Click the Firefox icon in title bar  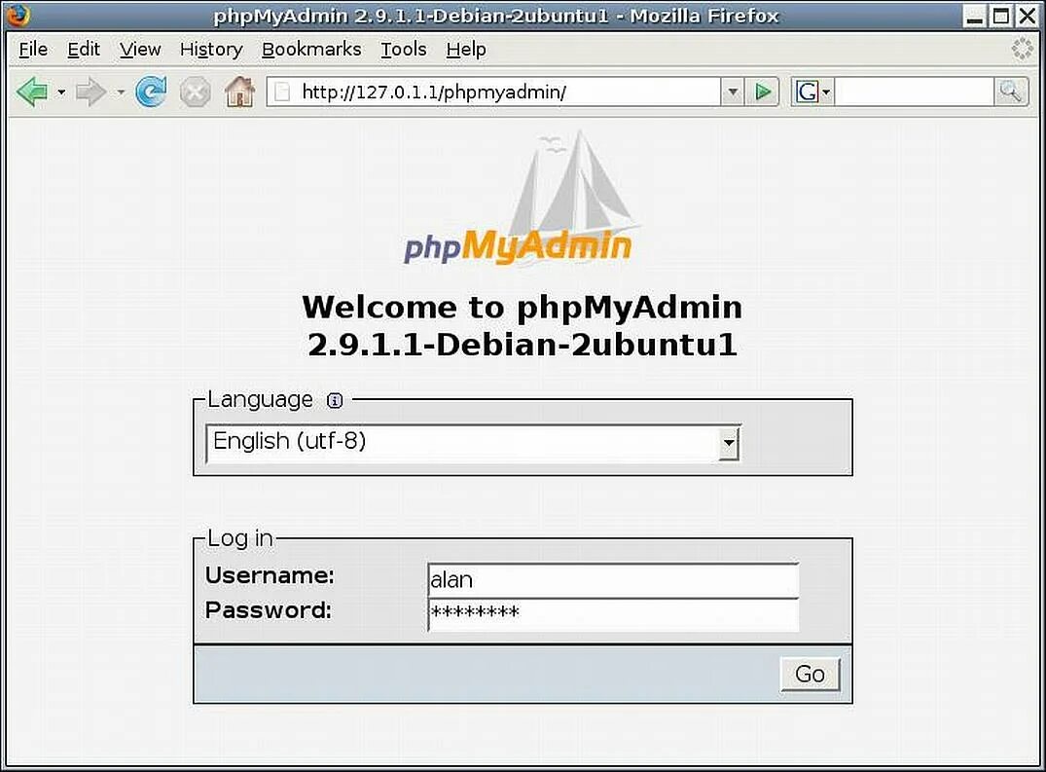point(18,15)
